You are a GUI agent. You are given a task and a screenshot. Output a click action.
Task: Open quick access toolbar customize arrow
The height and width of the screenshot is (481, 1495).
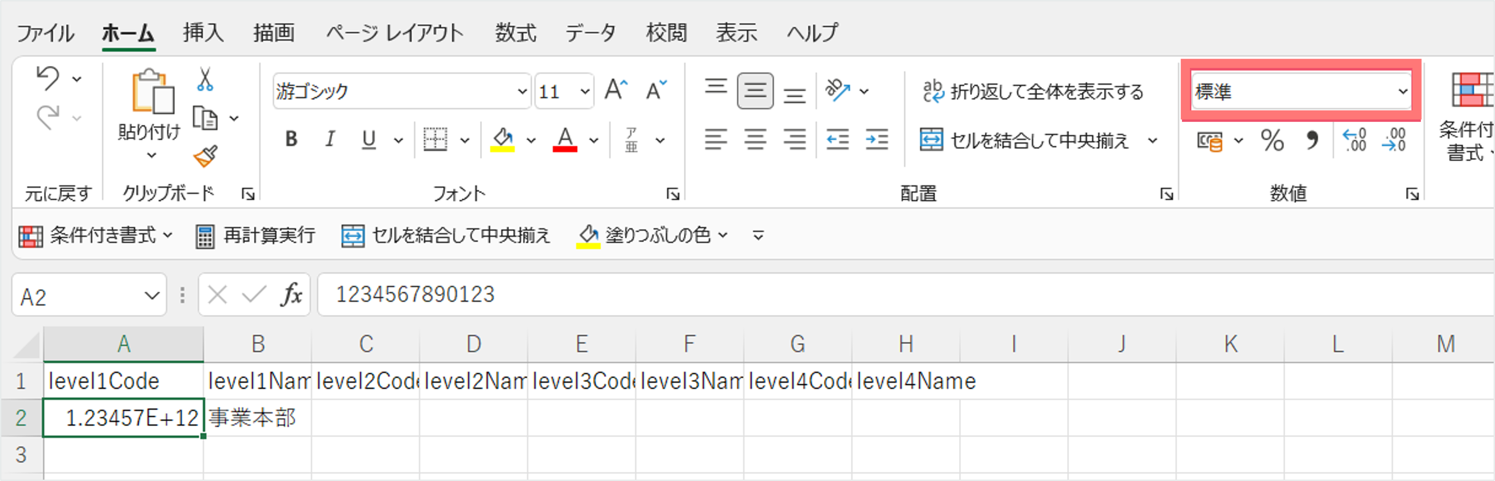[758, 236]
